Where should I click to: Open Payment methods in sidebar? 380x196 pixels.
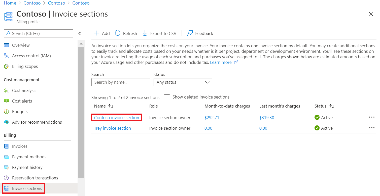click(x=29, y=157)
